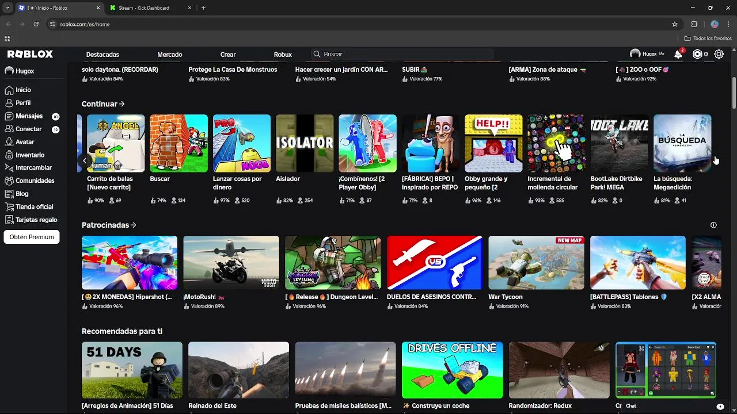Open the Robux balance icon

(697, 54)
